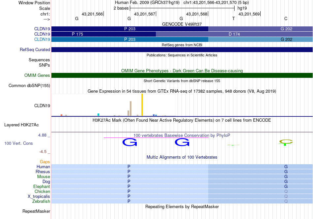Click the Gaps label
This screenshot has height=219, width=313.
(45, 162)
